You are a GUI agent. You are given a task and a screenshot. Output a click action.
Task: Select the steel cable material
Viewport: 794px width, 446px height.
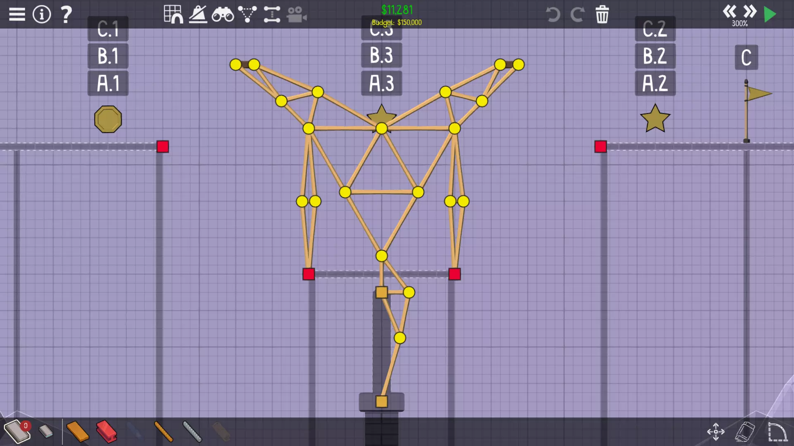[192, 432]
